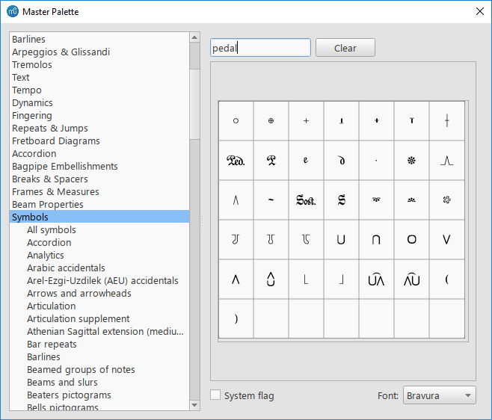
Task: Select the Symbols category in palette list
Action: pyautogui.click(x=30, y=217)
